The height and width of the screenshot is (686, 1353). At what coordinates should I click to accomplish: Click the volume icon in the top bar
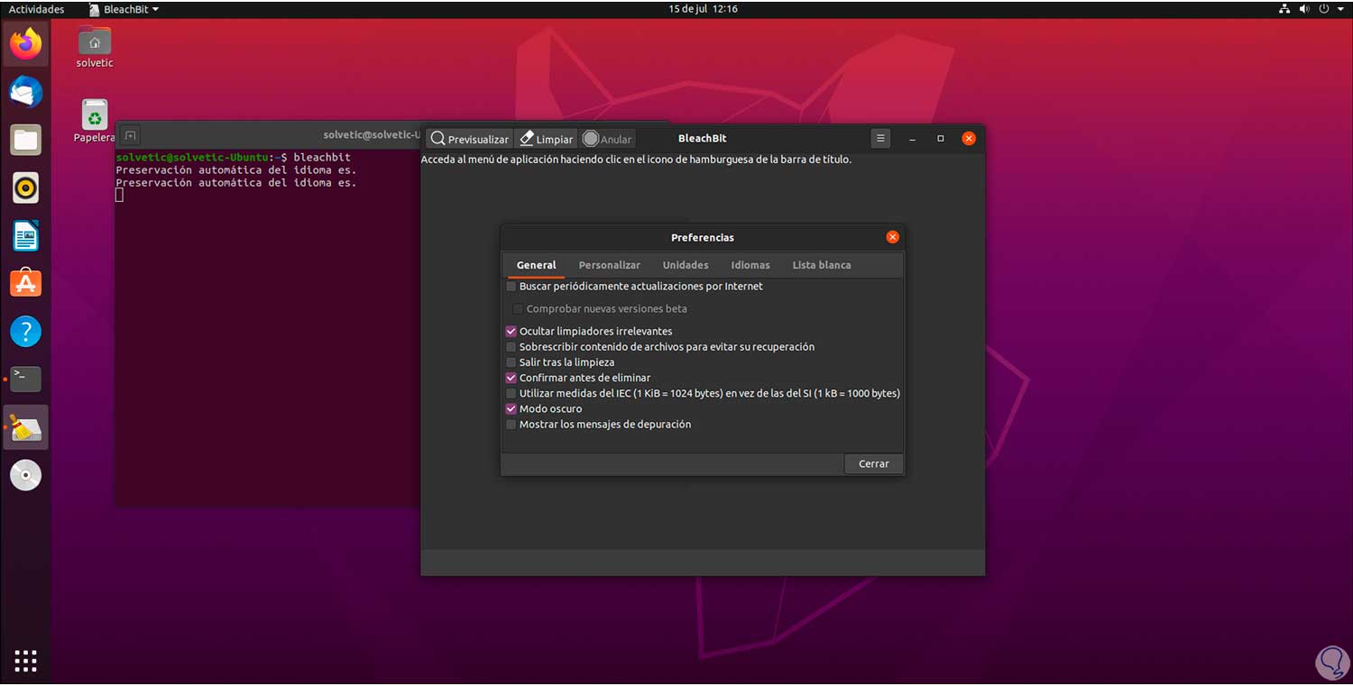(x=1304, y=9)
